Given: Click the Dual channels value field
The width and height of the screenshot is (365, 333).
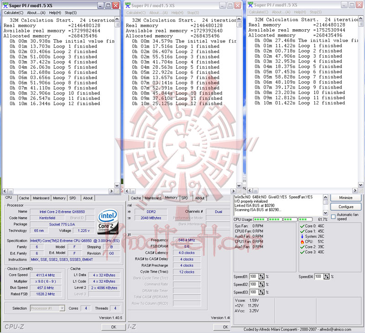Looking at the screenshot, I should (219, 212).
